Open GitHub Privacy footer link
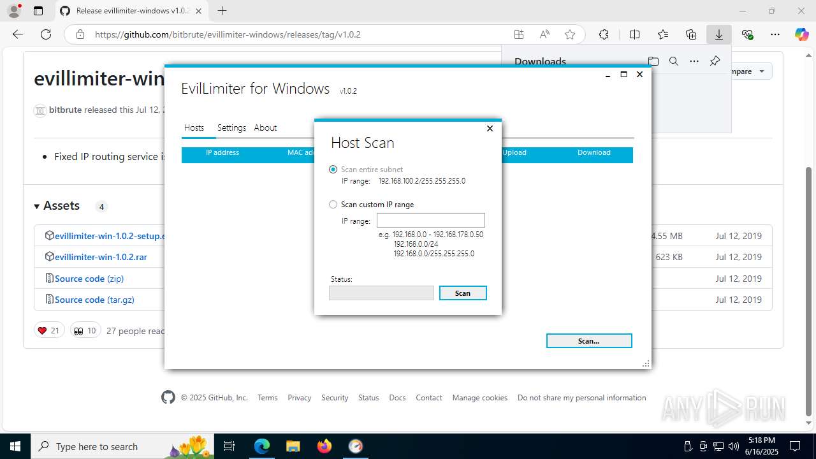 [x=299, y=398]
